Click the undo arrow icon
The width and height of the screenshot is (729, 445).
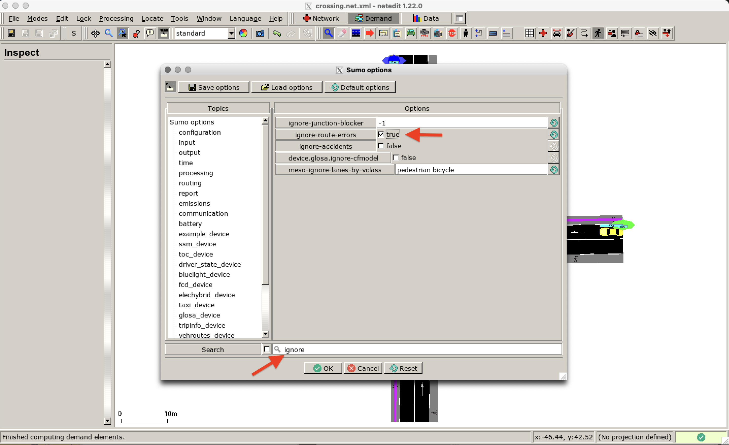pyautogui.click(x=277, y=33)
